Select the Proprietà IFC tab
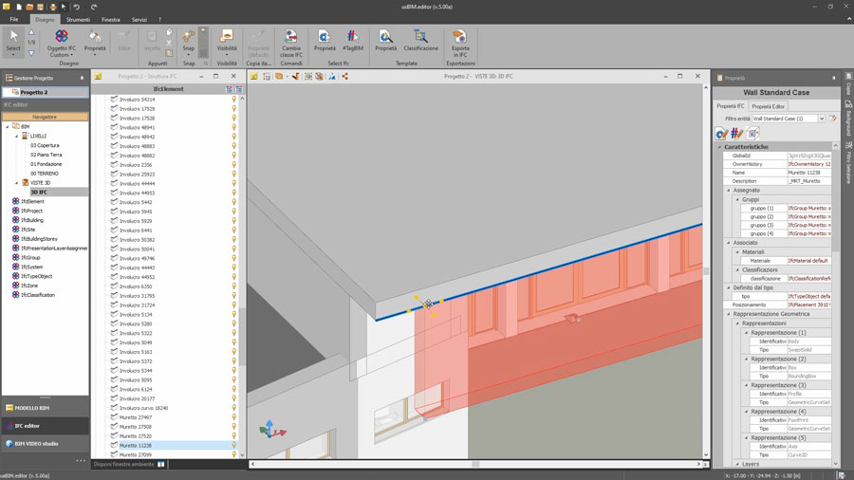Viewport: 854px width, 480px height. [730, 106]
